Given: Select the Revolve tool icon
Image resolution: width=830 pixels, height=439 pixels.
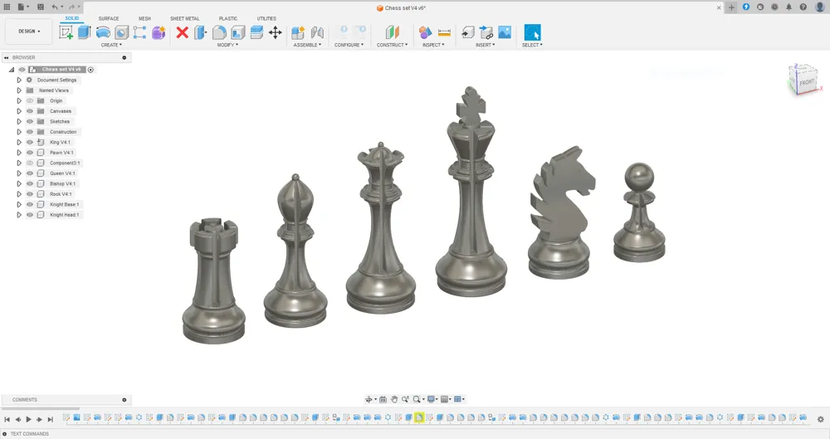Looking at the screenshot, I should [103, 32].
